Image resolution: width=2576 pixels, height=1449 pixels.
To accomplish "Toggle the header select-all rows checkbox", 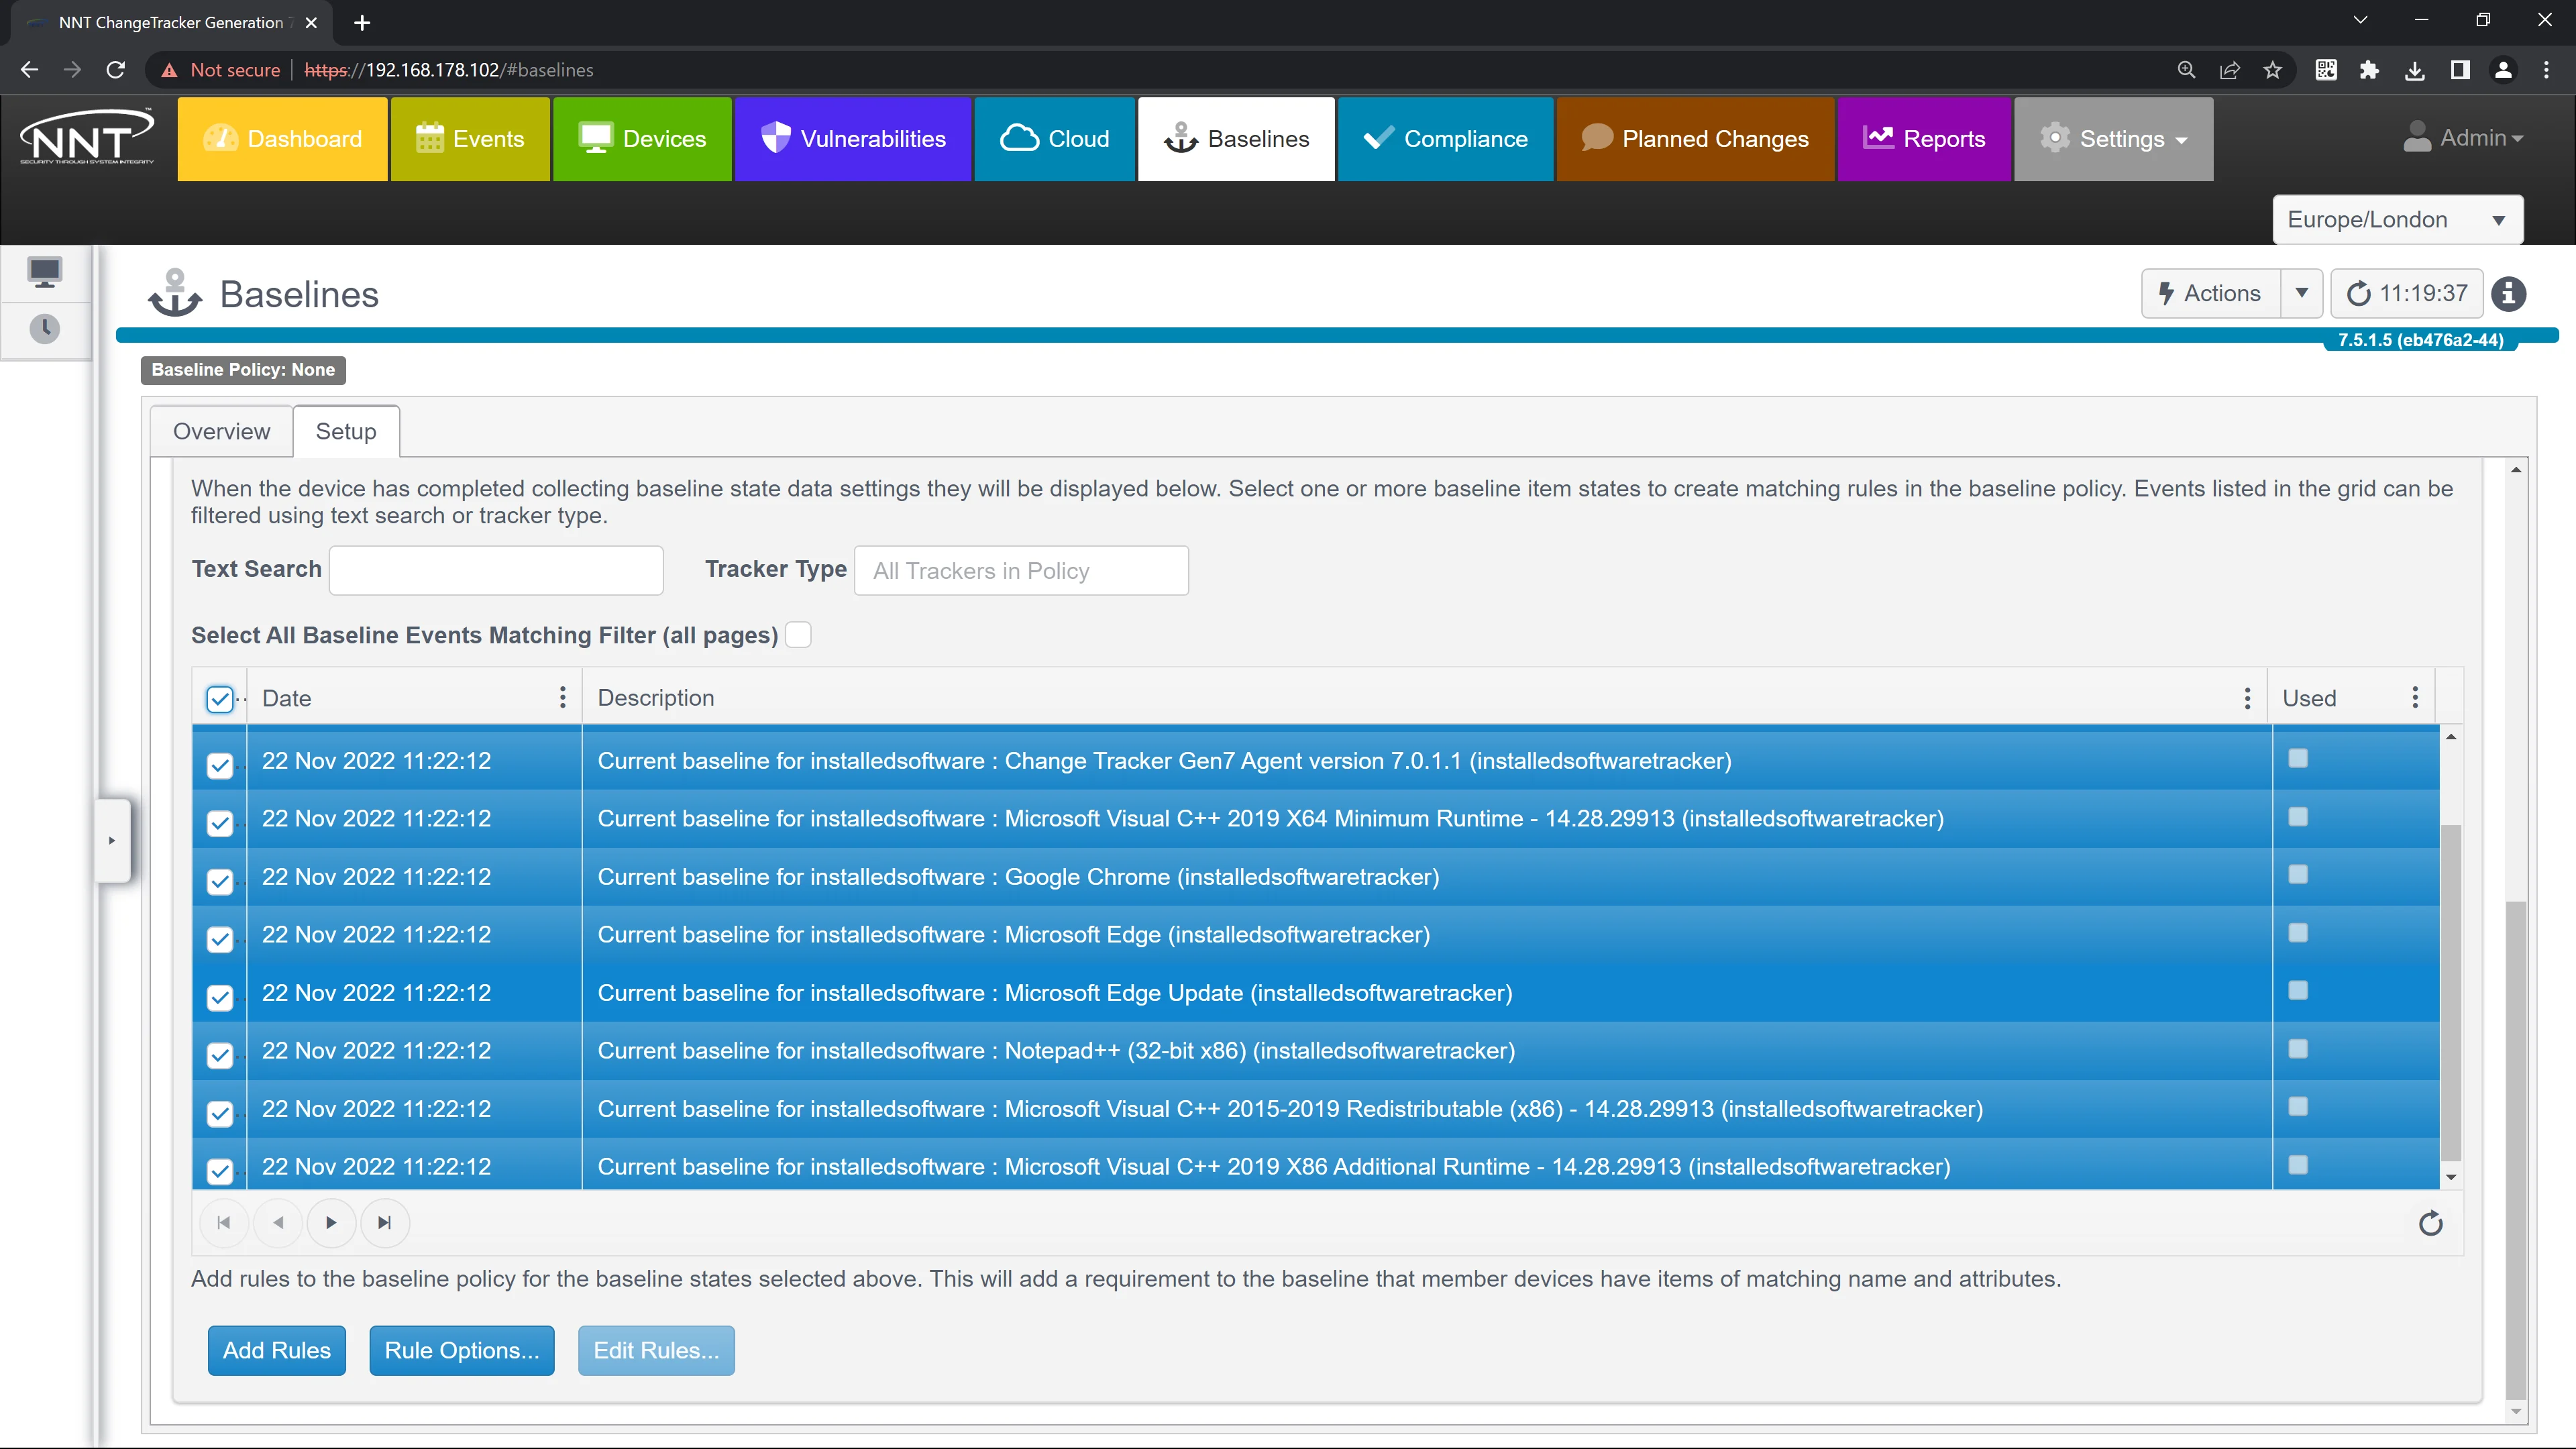I will (x=220, y=699).
